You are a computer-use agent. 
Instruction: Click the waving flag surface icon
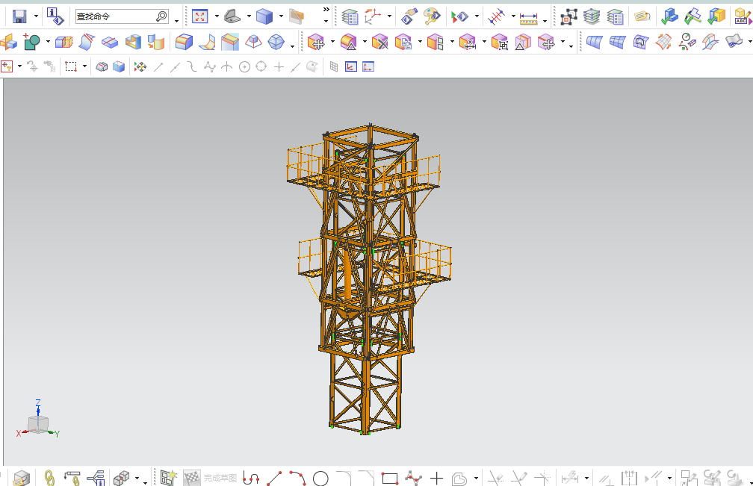point(734,41)
